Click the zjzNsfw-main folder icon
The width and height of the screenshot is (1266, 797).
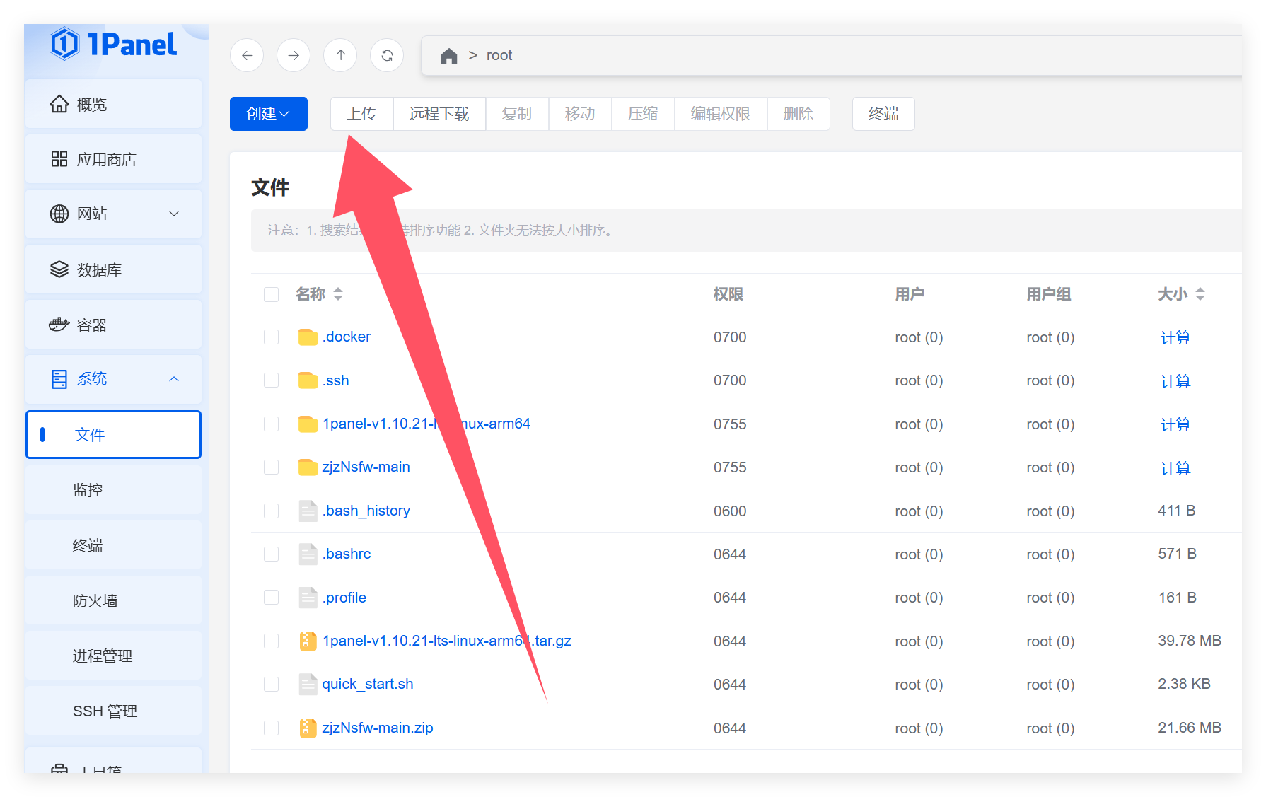click(308, 467)
